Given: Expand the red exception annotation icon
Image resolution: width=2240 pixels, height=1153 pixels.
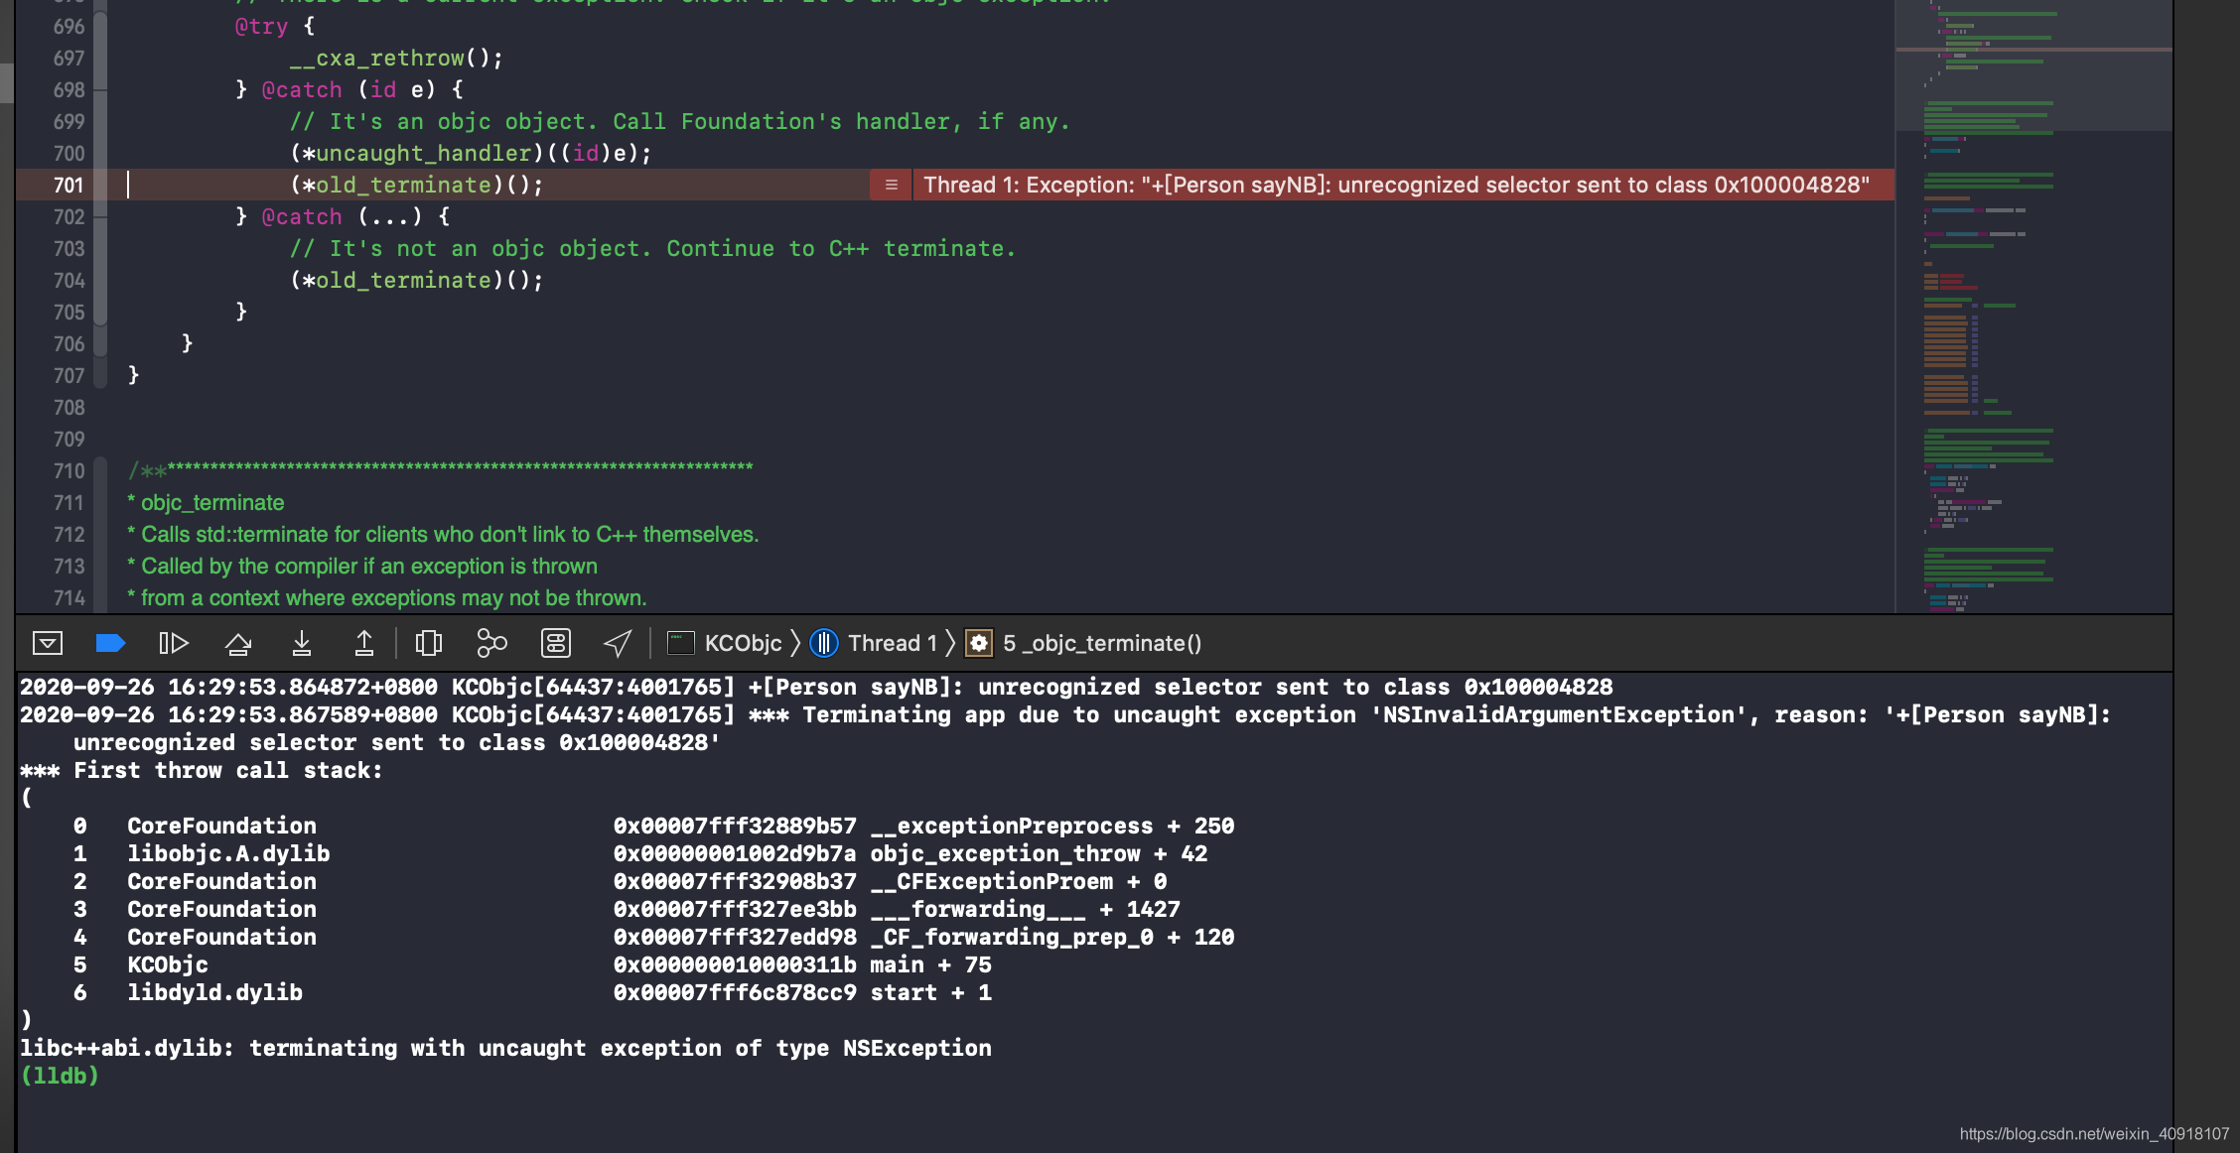Looking at the screenshot, I should (x=891, y=185).
